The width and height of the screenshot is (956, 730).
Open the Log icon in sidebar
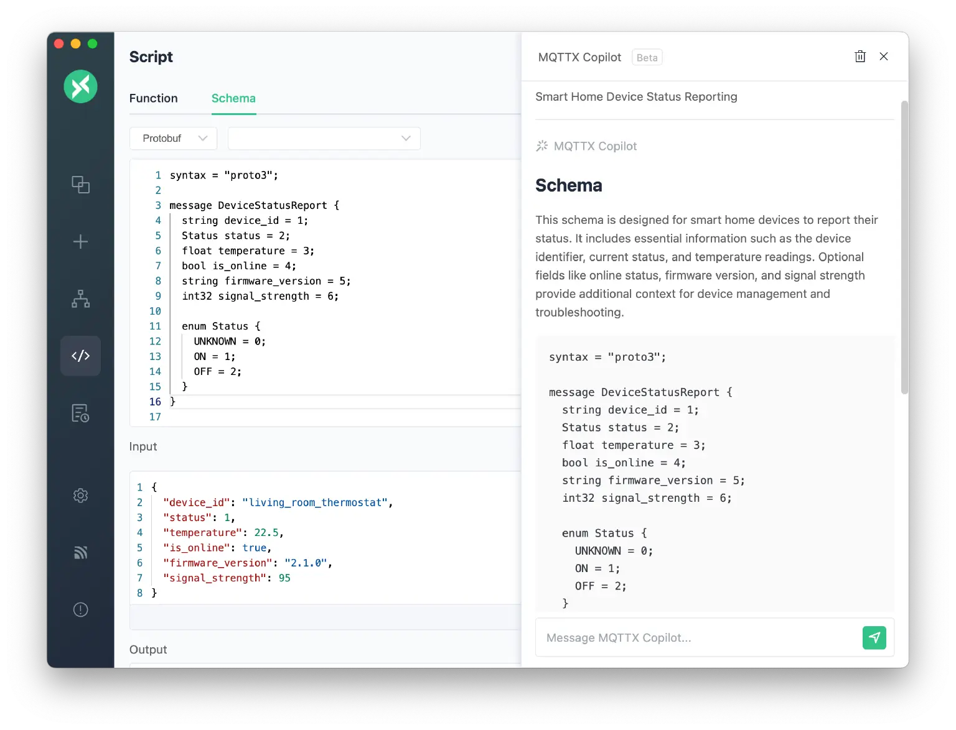(80, 413)
